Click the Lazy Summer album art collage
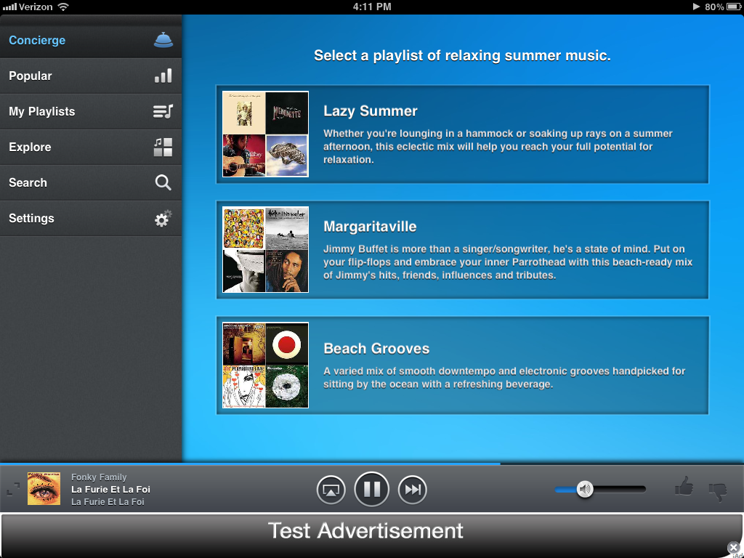Image resolution: width=744 pixels, height=558 pixels. pyautogui.click(x=266, y=134)
